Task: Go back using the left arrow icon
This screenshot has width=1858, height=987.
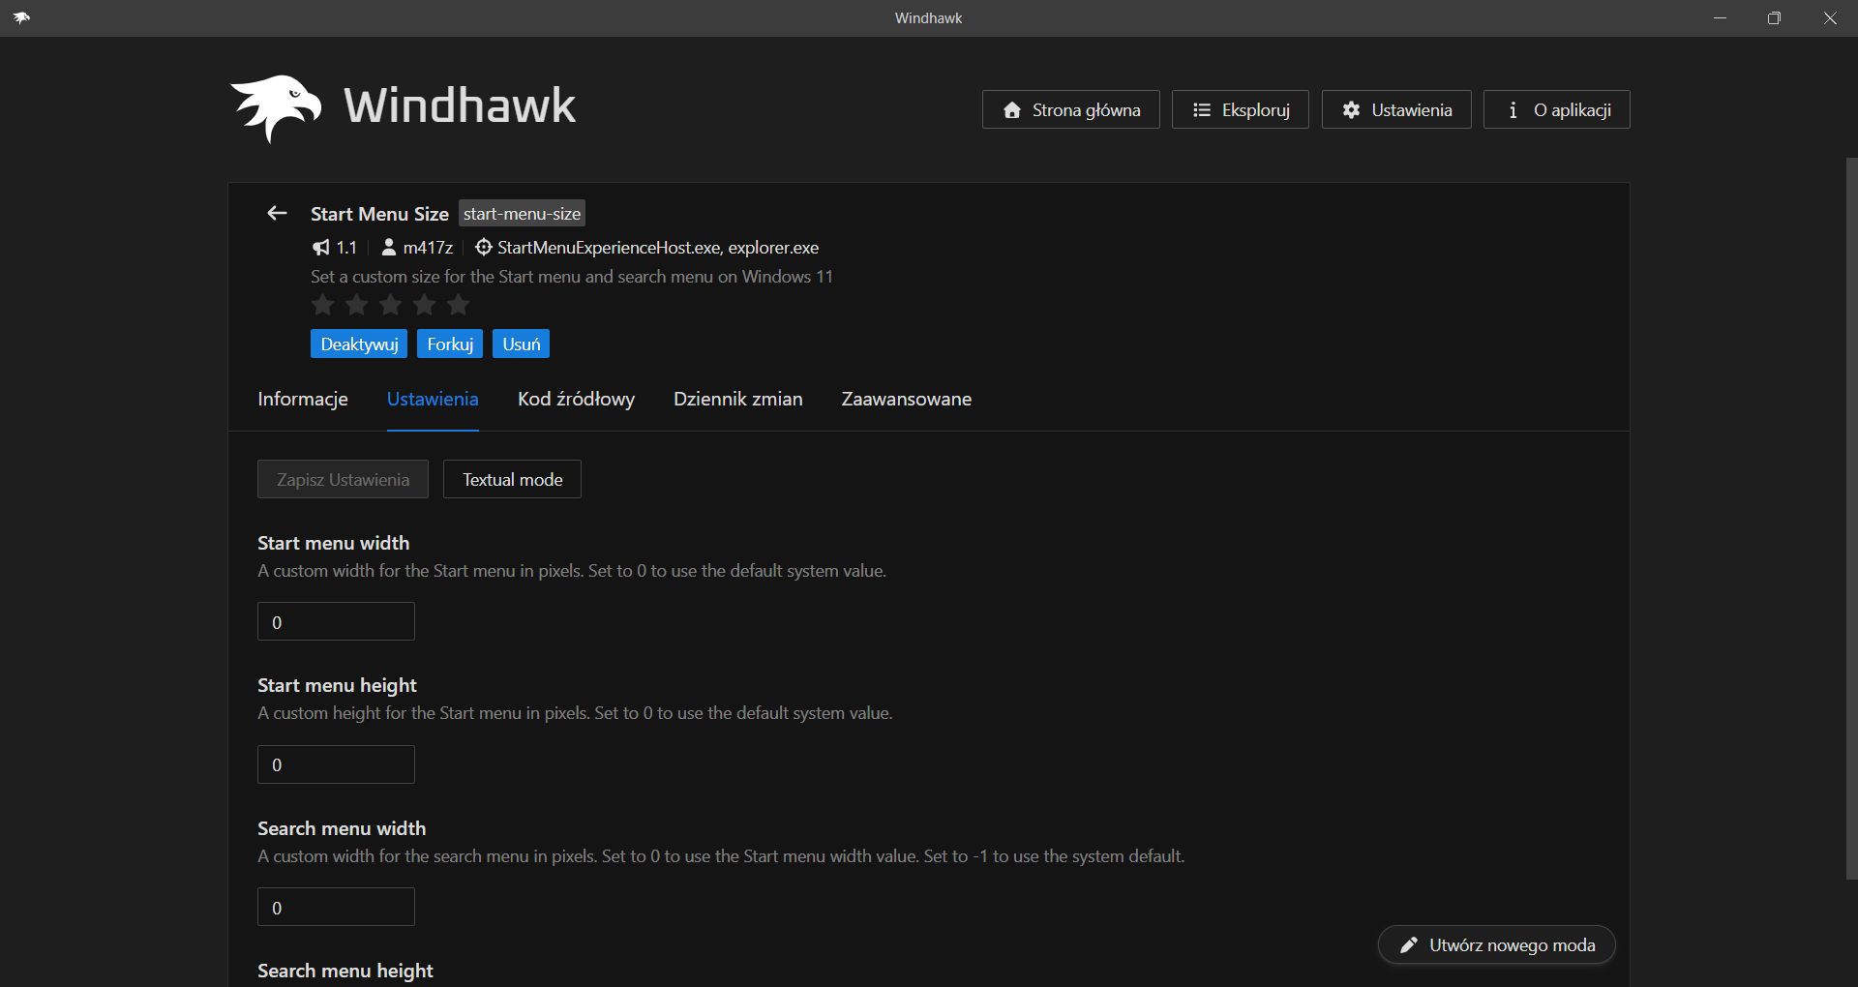Action: click(x=277, y=213)
